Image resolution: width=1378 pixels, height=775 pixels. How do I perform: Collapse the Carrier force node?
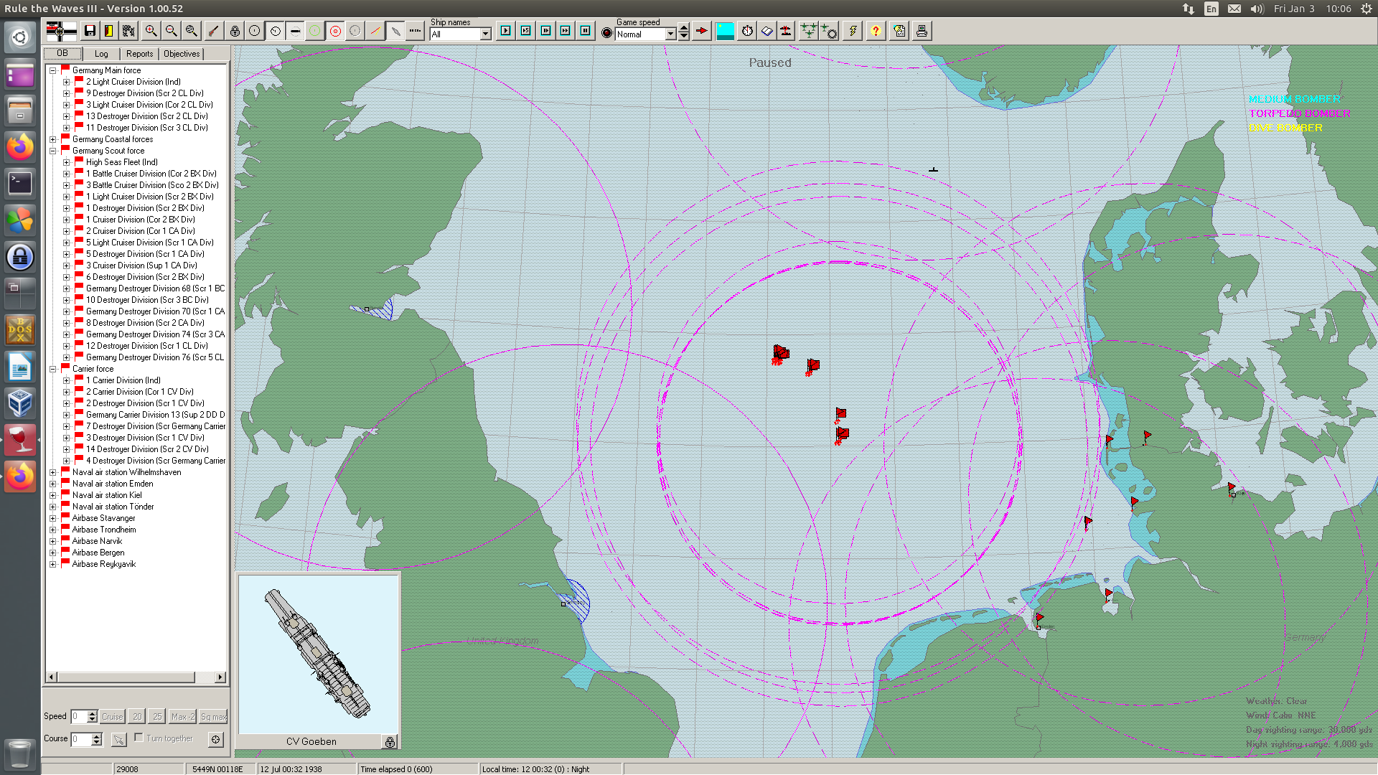coord(52,369)
